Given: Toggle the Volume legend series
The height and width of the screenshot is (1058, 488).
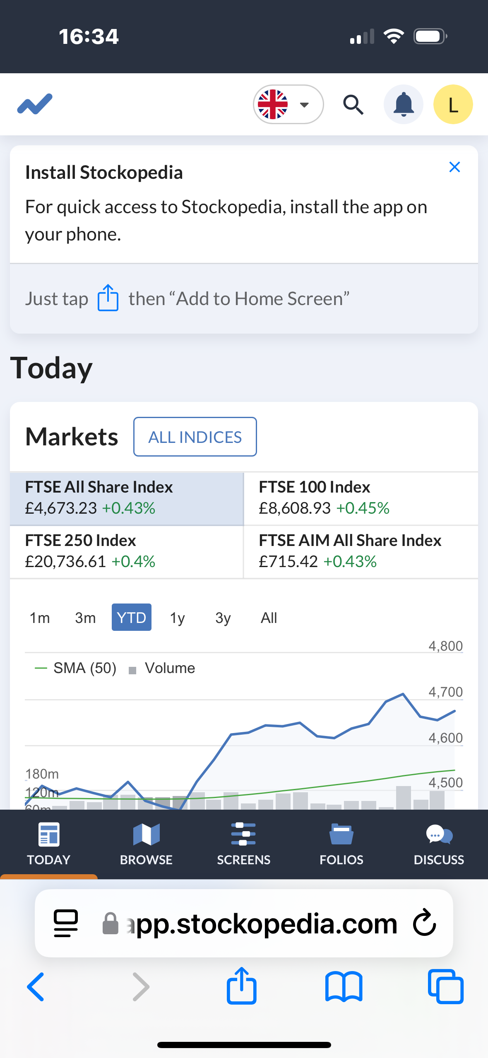Looking at the screenshot, I should 162,668.
